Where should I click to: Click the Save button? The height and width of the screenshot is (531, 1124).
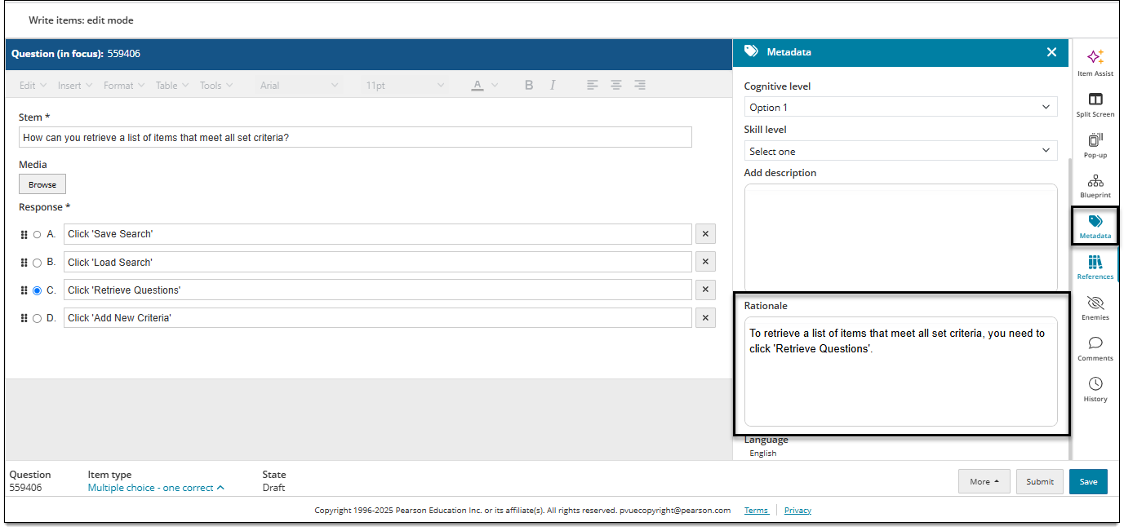(x=1088, y=481)
